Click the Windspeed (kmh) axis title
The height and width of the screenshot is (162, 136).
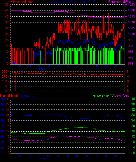coord(22,2)
